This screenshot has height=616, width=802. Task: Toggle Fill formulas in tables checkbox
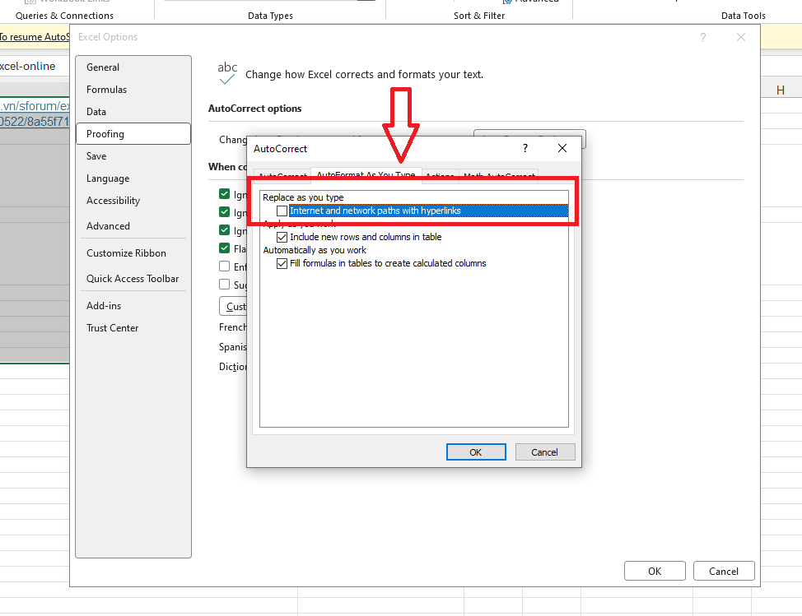[x=282, y=263]
